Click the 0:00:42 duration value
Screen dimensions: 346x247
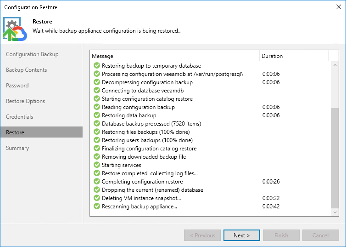[271, 207]
